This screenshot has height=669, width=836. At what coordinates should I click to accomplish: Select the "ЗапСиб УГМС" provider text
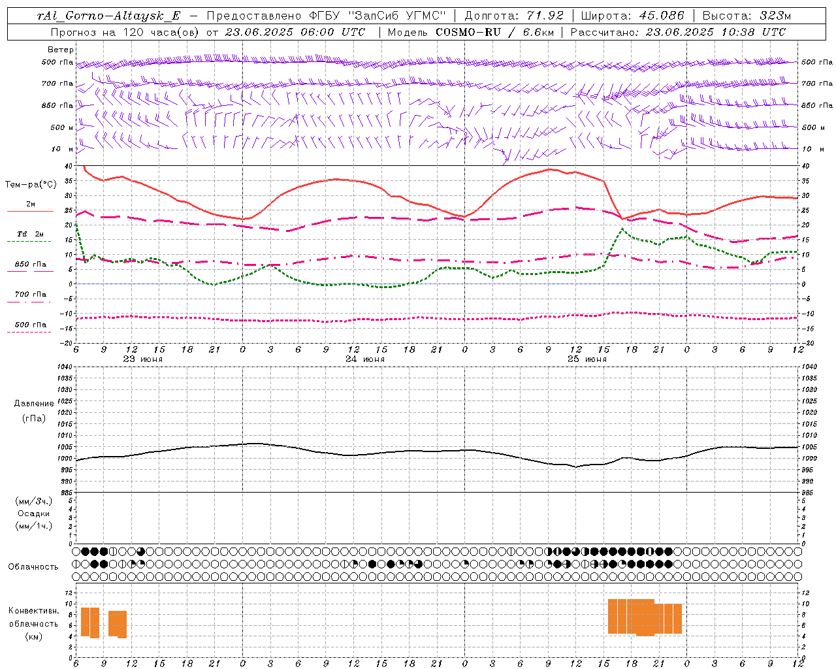click(x=399, y=16)
